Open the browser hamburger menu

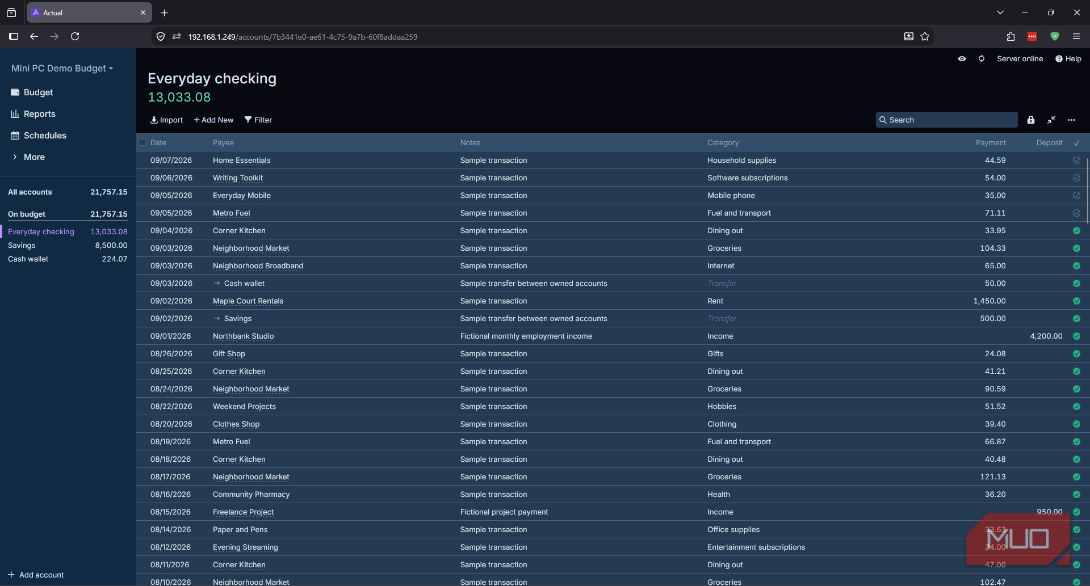[1076, 36]
